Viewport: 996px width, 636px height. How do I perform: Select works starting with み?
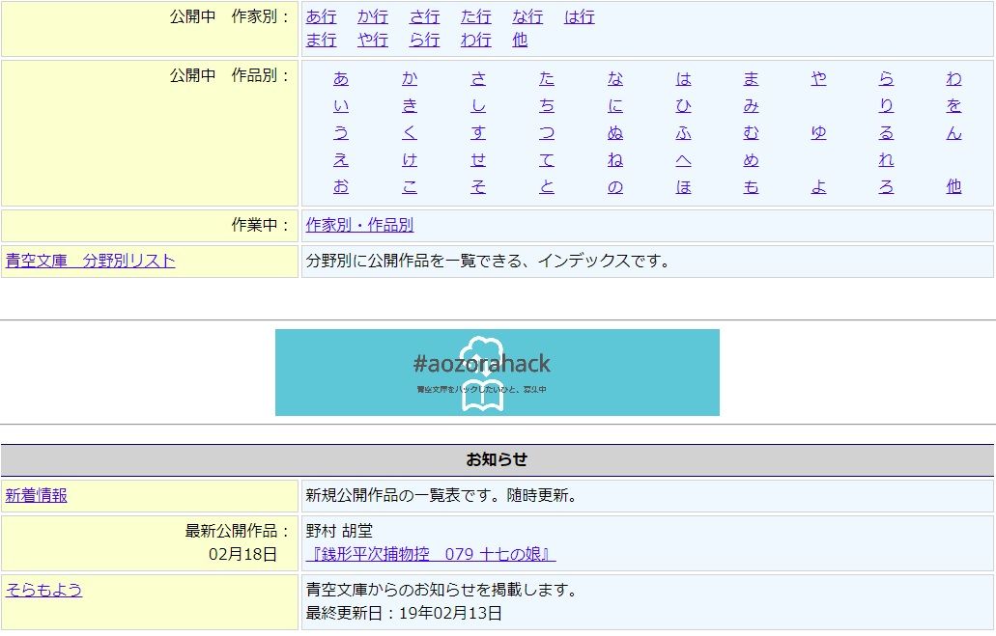pos(751,106)
